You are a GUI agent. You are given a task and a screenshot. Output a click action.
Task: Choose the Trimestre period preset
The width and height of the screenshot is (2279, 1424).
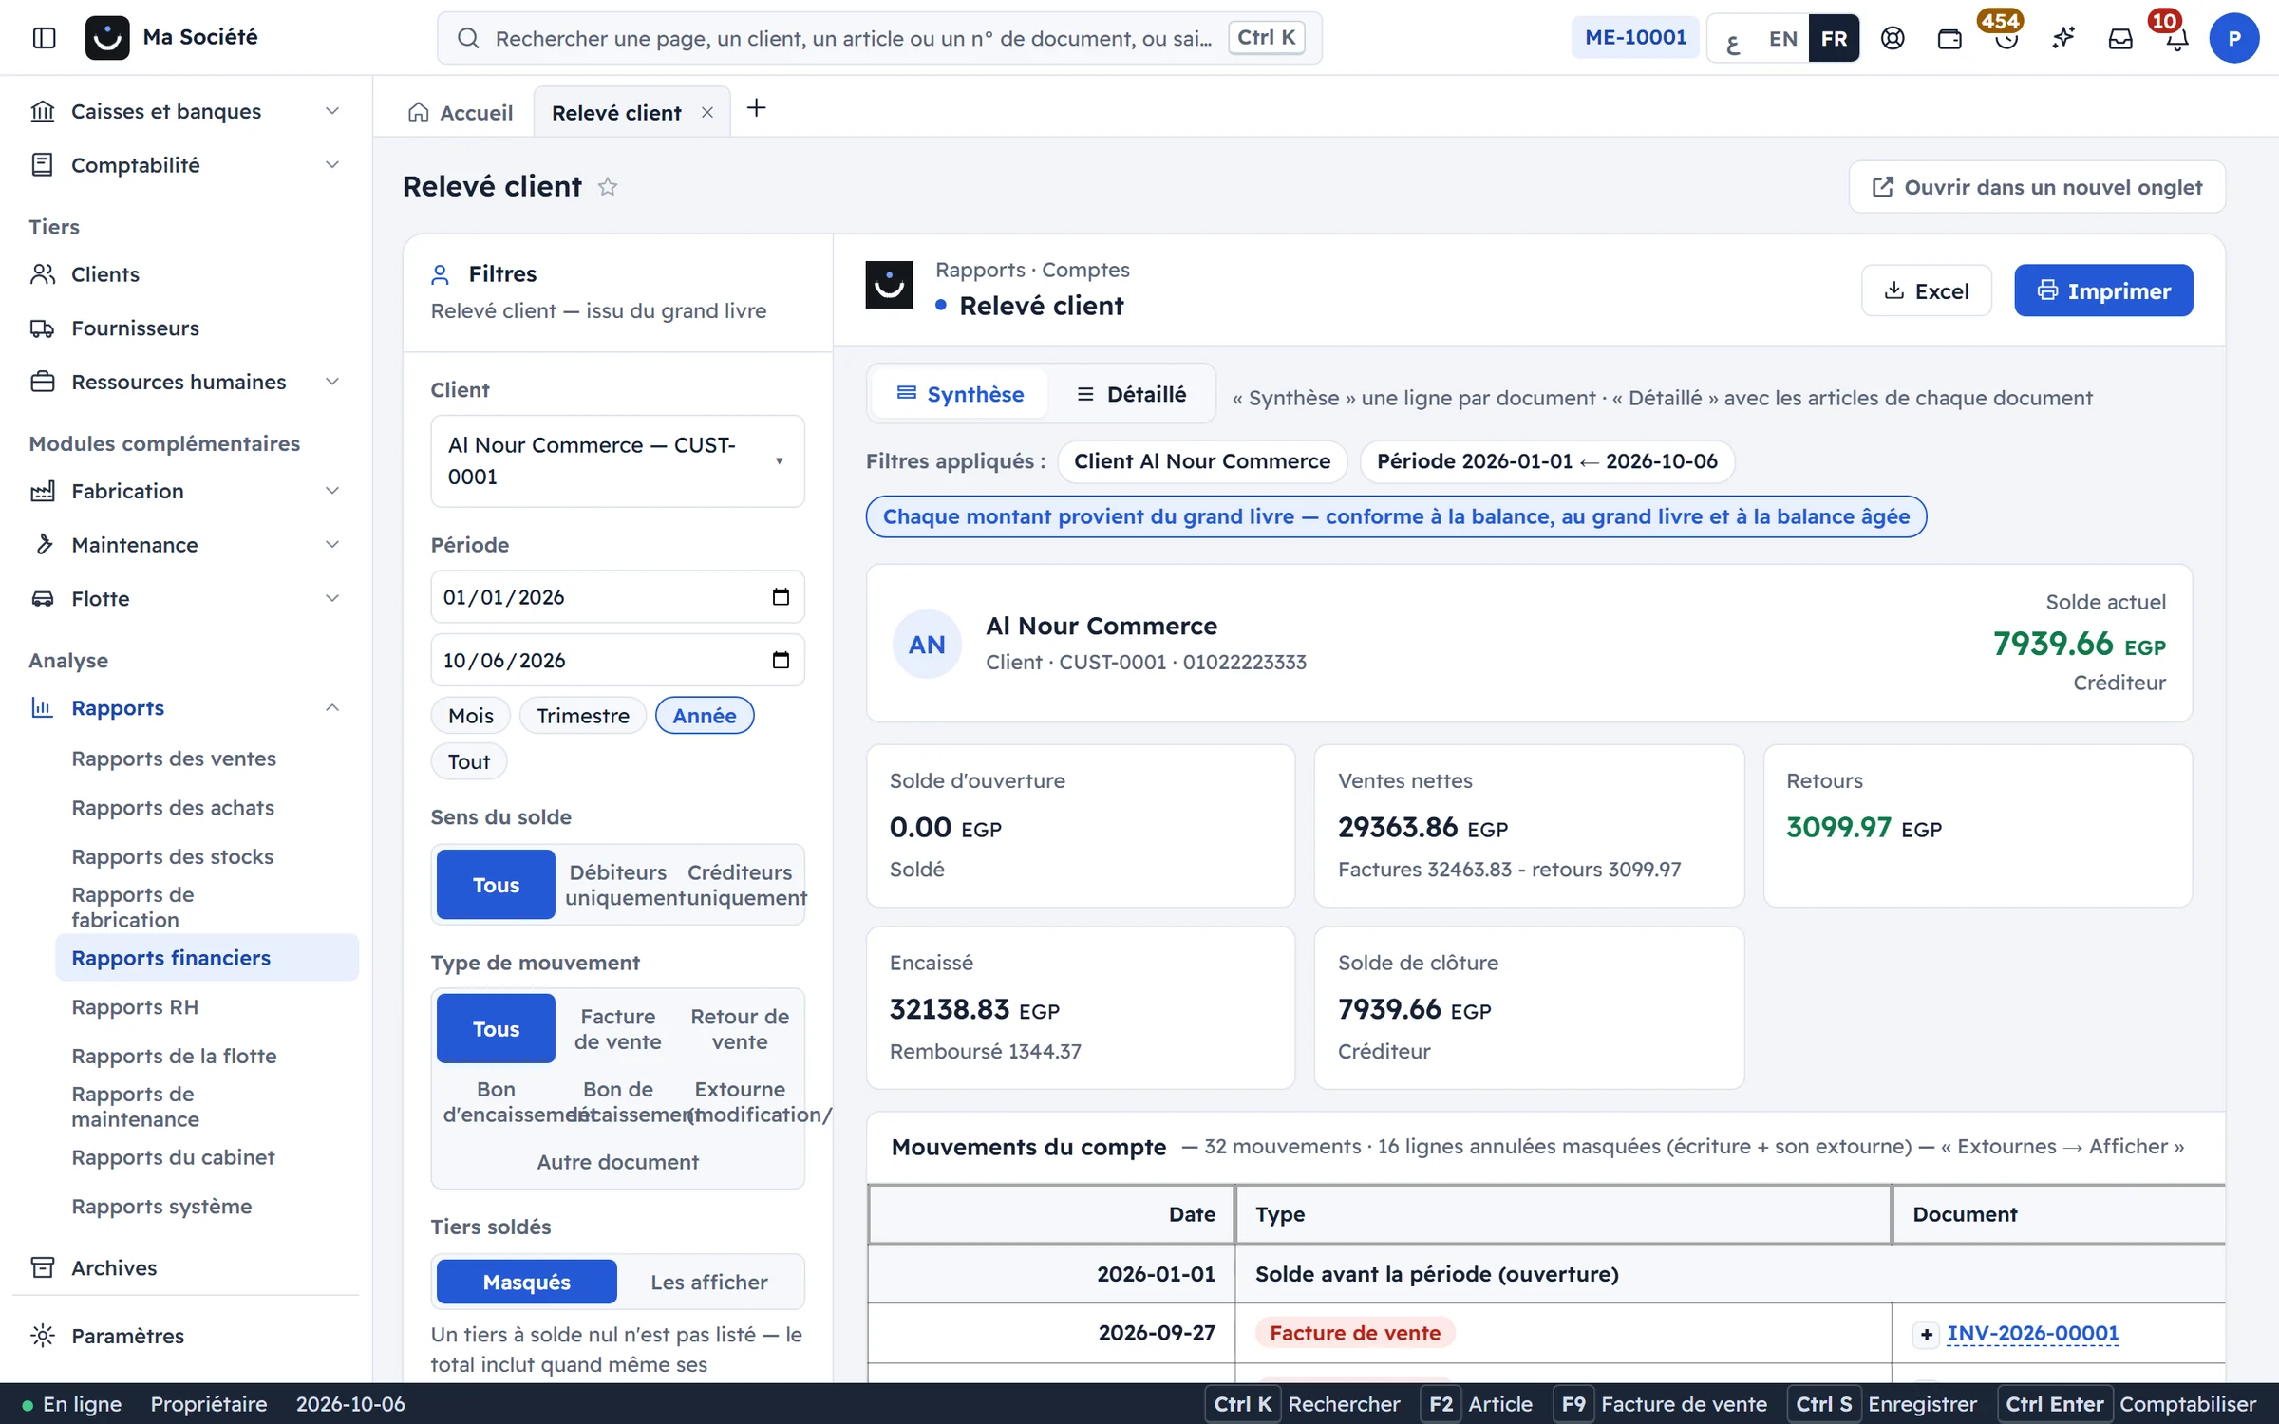pyautogui.click(x=583, y=716)
